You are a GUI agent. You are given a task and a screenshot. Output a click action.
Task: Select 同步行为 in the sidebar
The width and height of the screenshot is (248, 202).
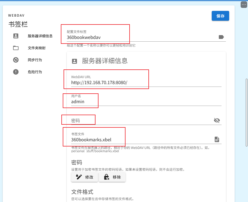35,60
